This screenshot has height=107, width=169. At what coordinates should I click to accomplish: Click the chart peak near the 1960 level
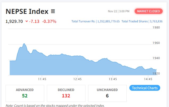point(24,44)
